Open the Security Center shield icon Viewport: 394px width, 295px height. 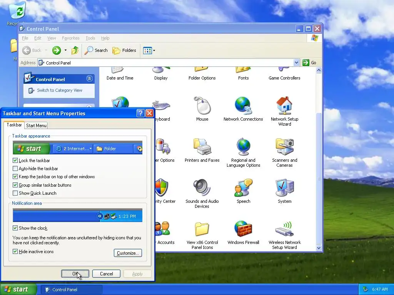click(161, 188)
